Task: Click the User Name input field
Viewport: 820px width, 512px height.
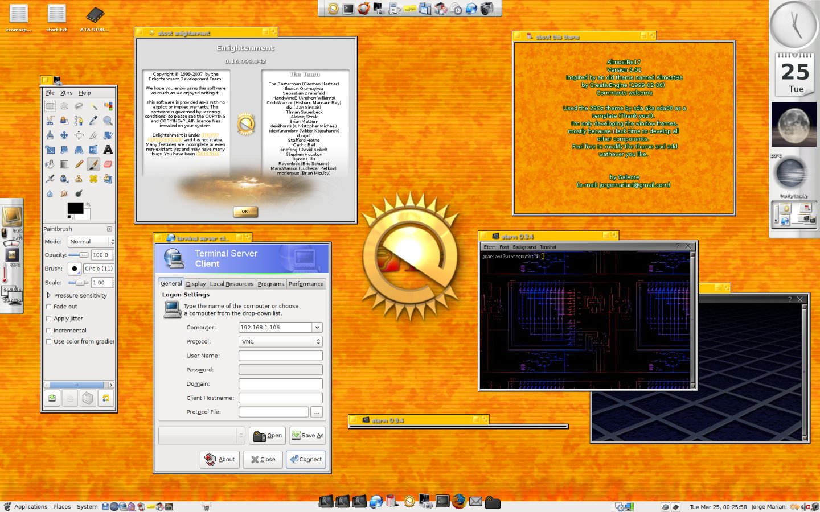Action: (x=280, y=356)
